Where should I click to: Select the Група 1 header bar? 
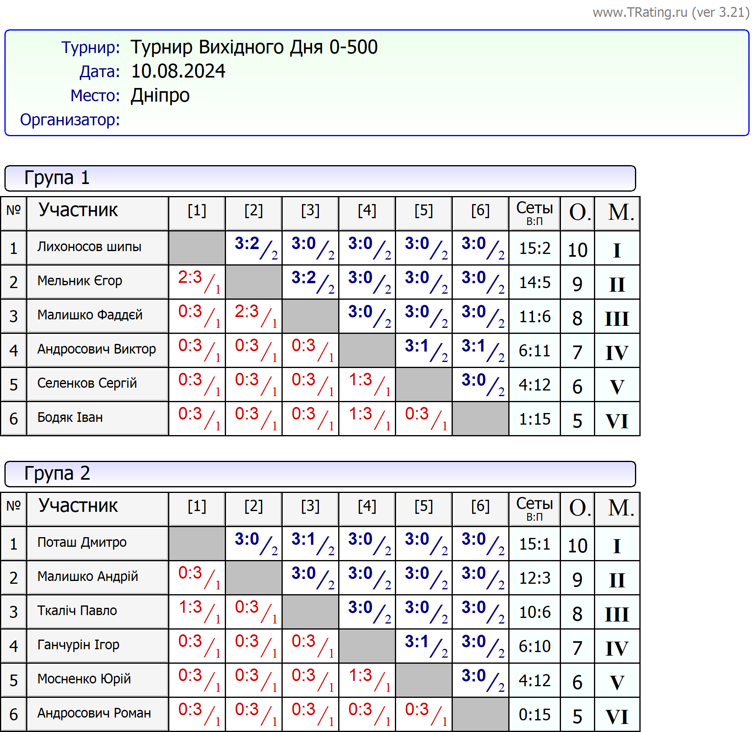point(320,178)
